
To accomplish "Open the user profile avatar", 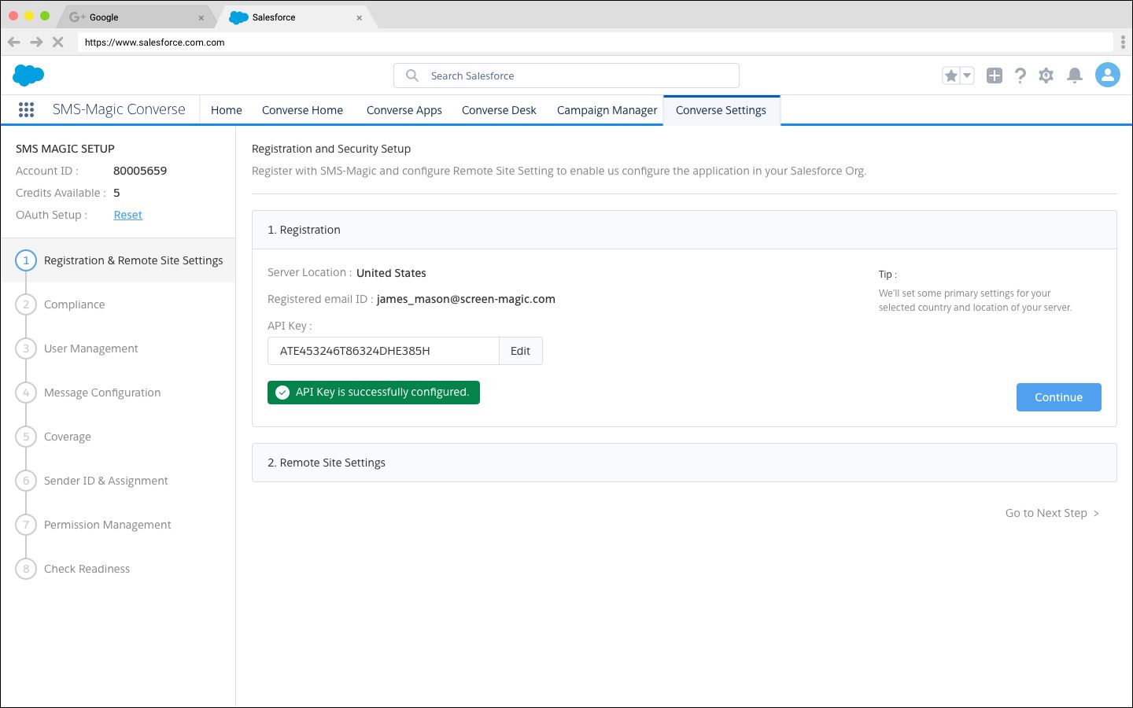I will (x=1108, y=76).
